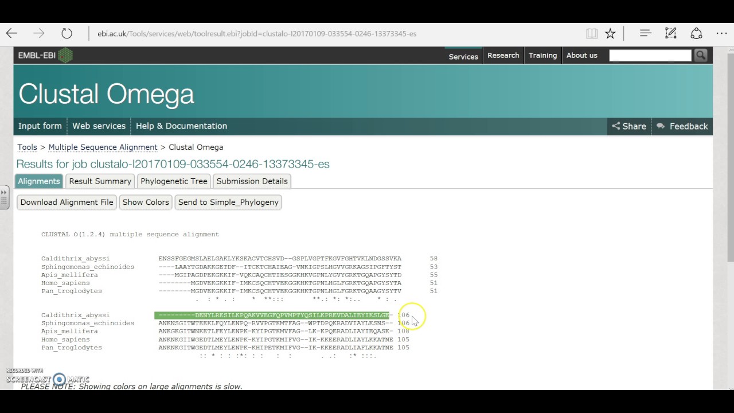Switch to Submission Details tab

[x=252, y=181]
